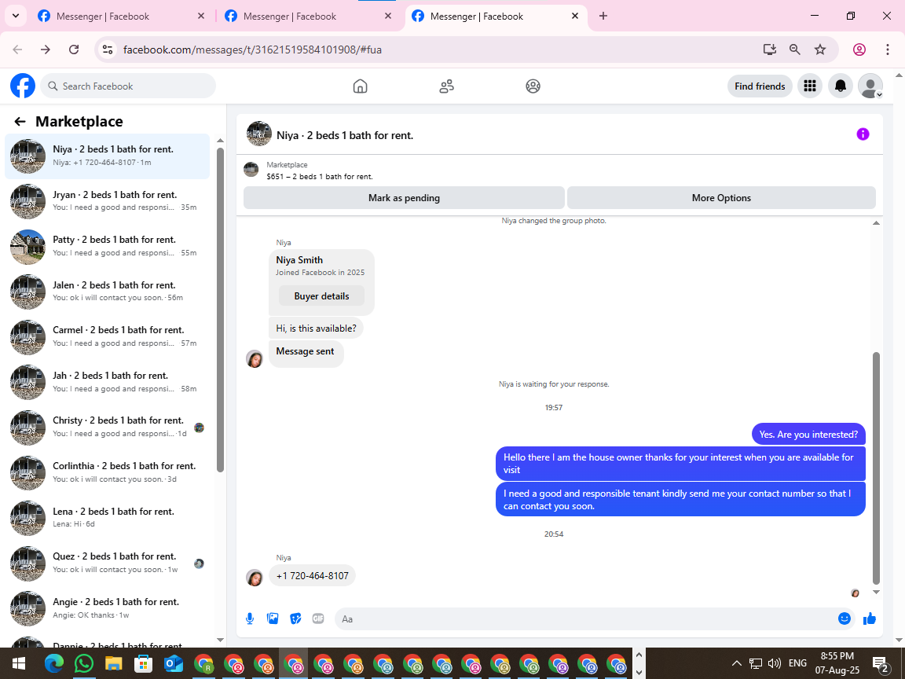The height and width of the screenshot is (679, 905).
Task: Click the Facebook logo icon
Action: [x=23, y=86]
